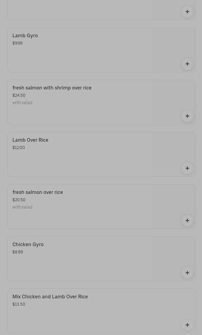
Task: Click the $20.50 fresh salmon price
Action: pos(19,200)
